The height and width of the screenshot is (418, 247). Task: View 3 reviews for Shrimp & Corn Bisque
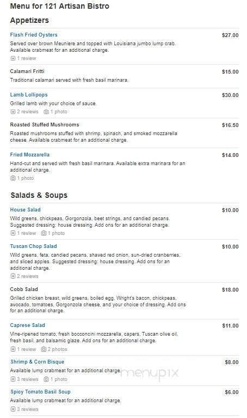pos(24,379)
